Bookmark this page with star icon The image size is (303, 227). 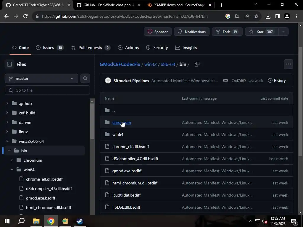(x=256, y=17)
